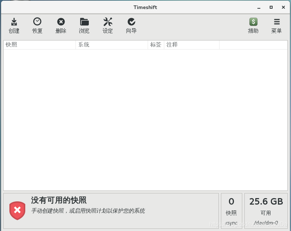
Task: Click the red shield warning icon
Action: tap(17, 210)
